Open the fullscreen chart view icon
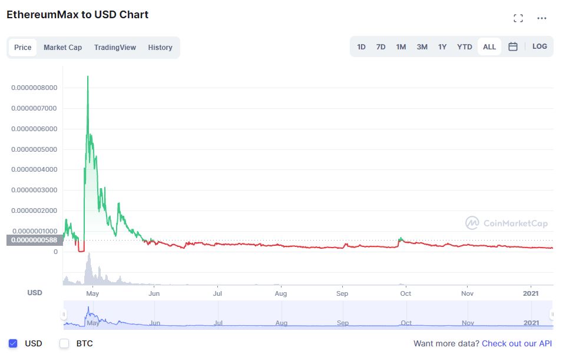Viewport: 566px width, 354px height. click(518, 18)
